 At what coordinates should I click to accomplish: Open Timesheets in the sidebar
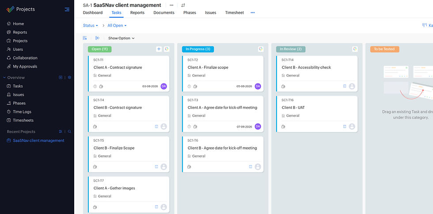point(23,120)
